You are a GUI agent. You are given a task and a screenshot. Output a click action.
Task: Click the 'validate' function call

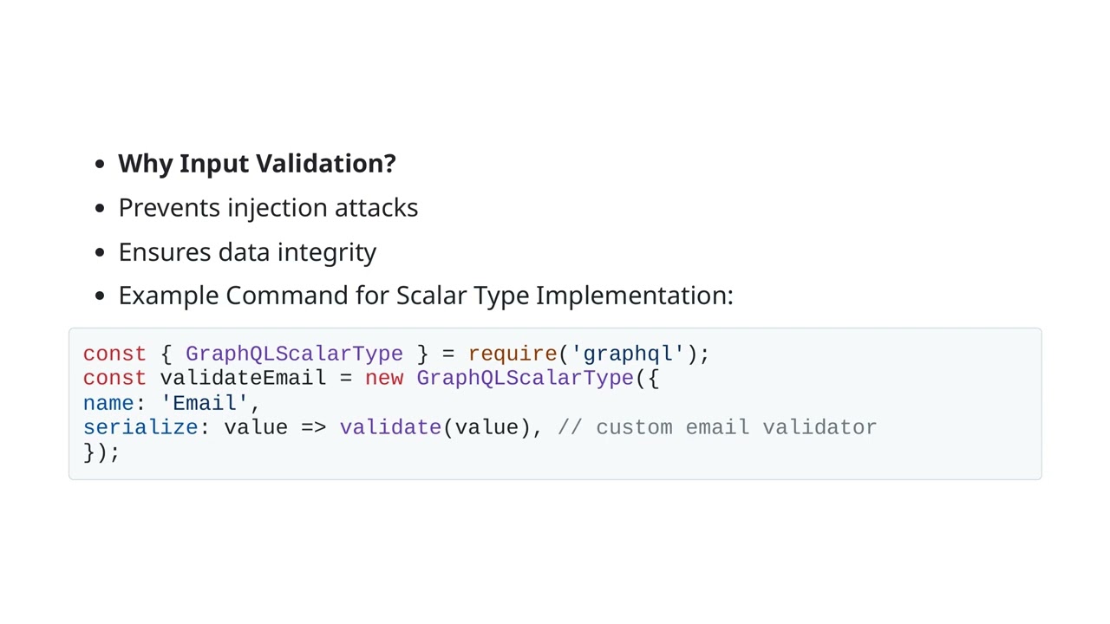(x=390, y=427)
